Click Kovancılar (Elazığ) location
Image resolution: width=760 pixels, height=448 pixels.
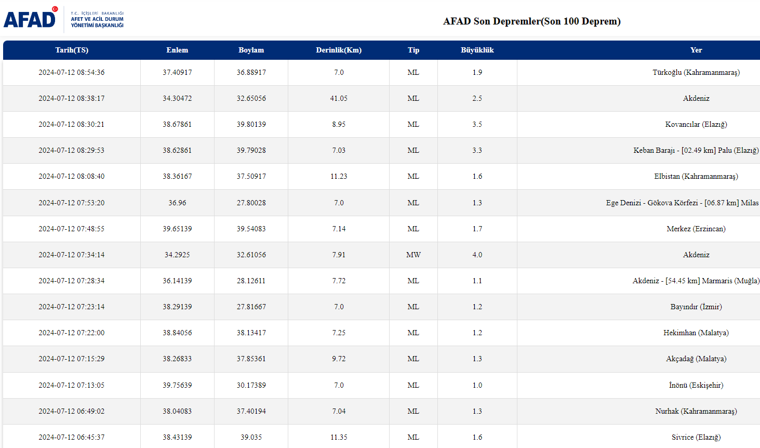[696, 124]
